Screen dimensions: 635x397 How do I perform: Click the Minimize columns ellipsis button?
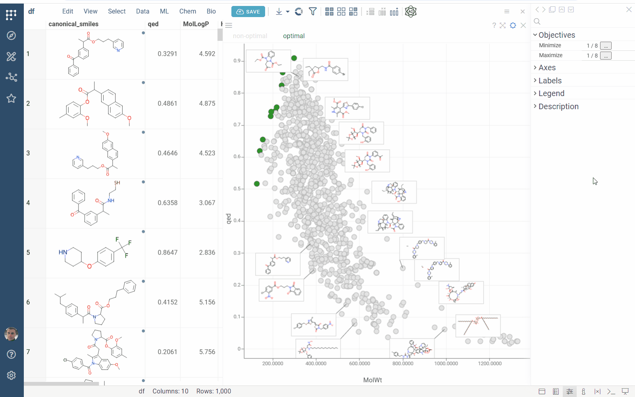tap(606, 46)
